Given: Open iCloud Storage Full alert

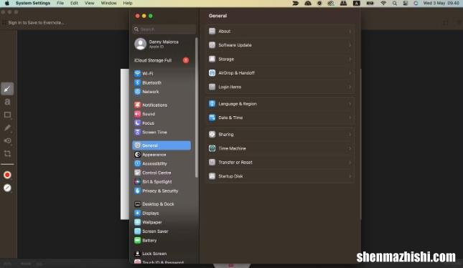Looking at the screenshot, I should click(x=162, y=60).
